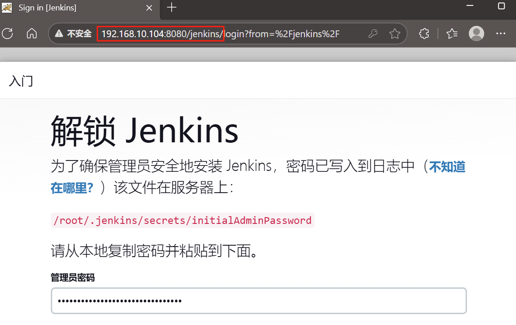Open the 不安全 security warning indicator
Image resolution: width=516 pixels, height=325 pixels.
click(x=73, y=34)
